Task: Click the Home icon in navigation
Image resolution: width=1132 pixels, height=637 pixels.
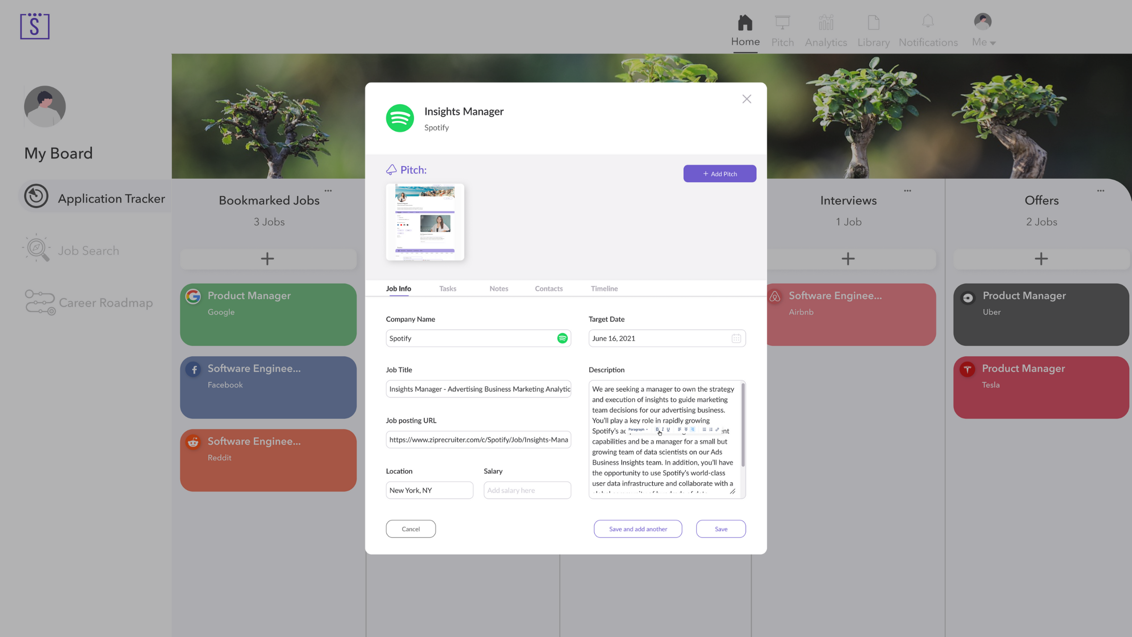Action: [745, 23]
